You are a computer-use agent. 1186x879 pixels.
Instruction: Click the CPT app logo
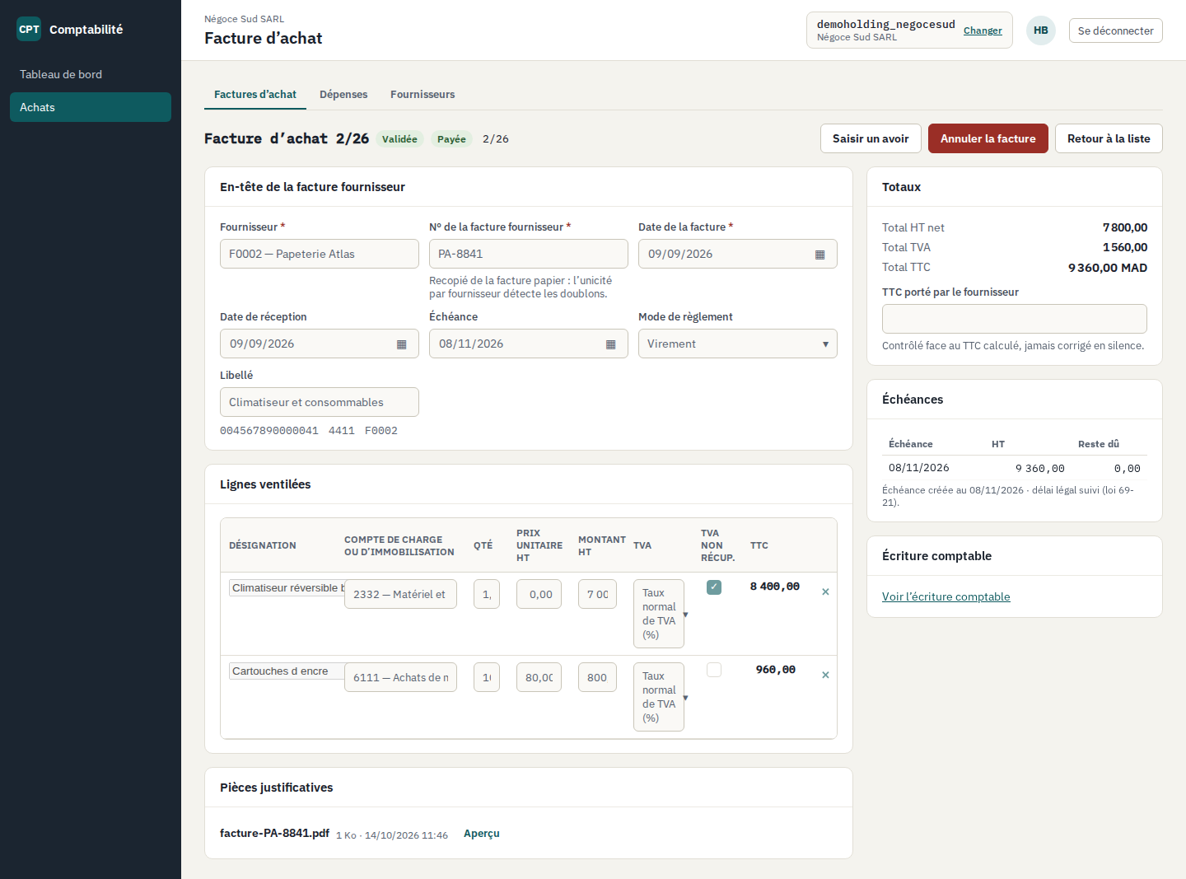point(29,29)
